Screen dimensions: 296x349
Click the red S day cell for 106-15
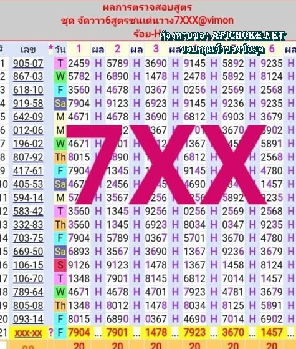tap(60, 265)
